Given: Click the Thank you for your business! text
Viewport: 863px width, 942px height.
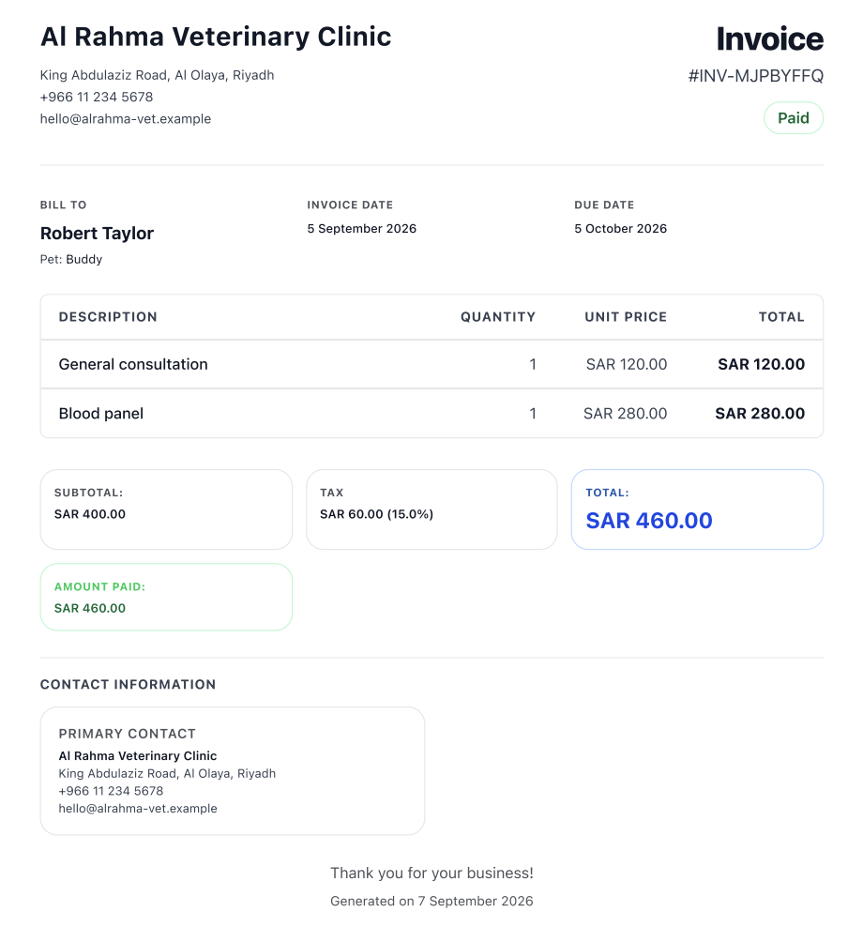Looking at the screenshot, I should [431, 873].
